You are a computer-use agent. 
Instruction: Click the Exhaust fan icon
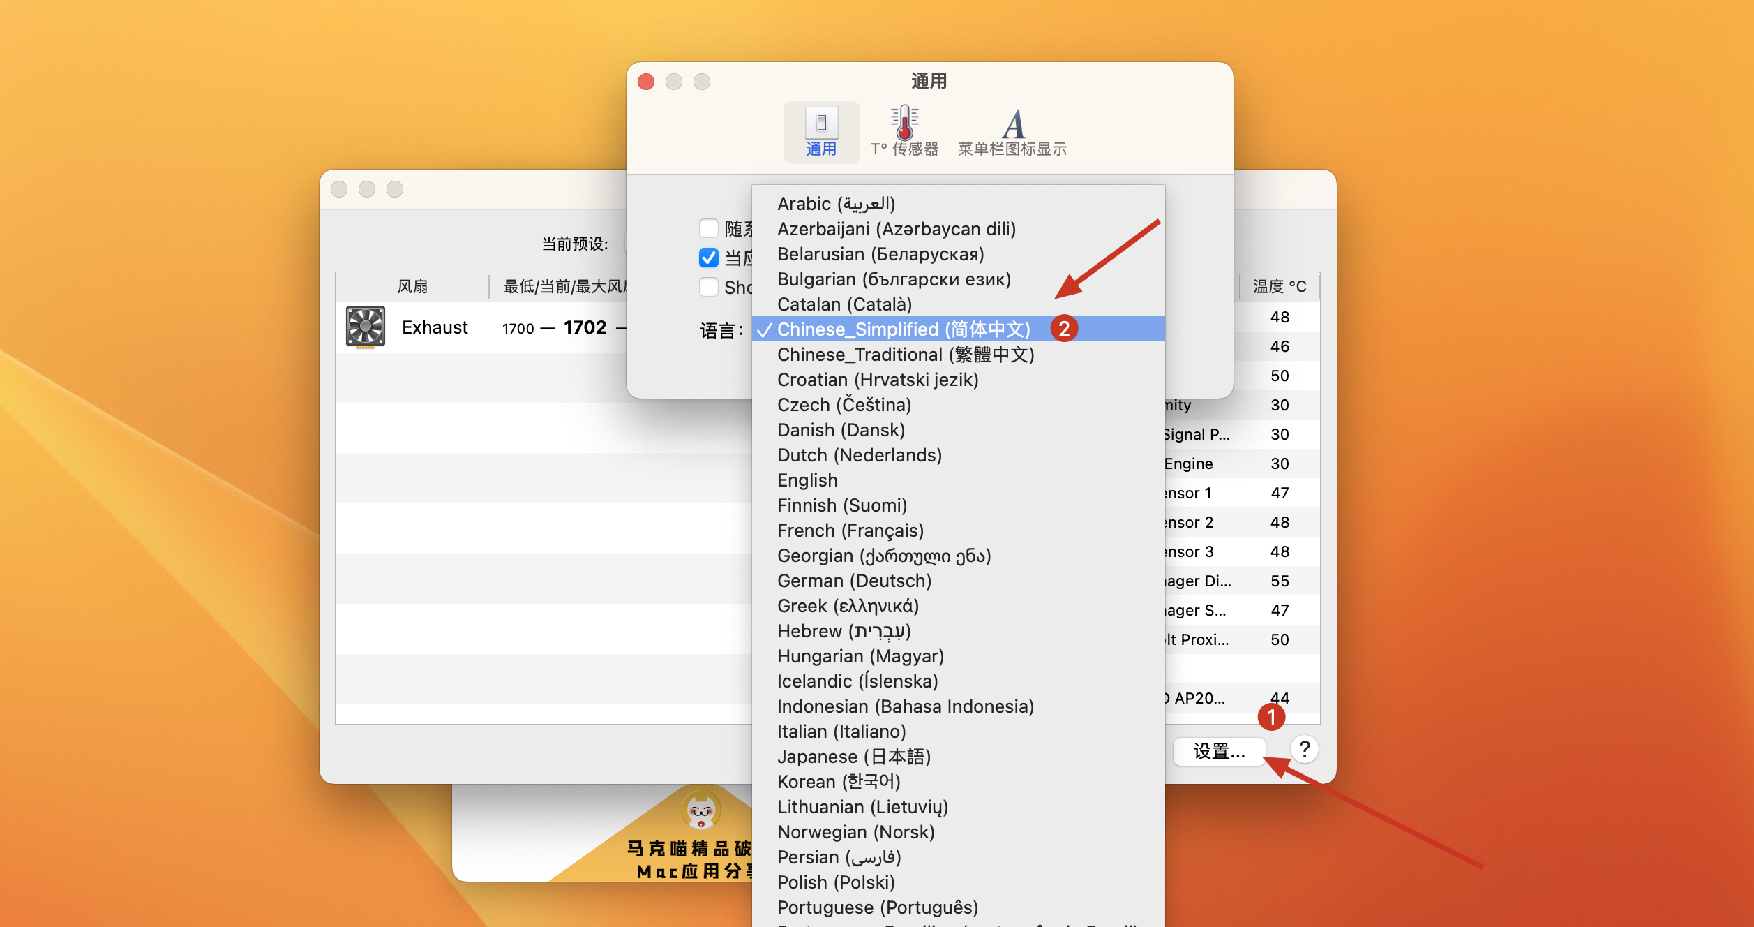[365, 327]
